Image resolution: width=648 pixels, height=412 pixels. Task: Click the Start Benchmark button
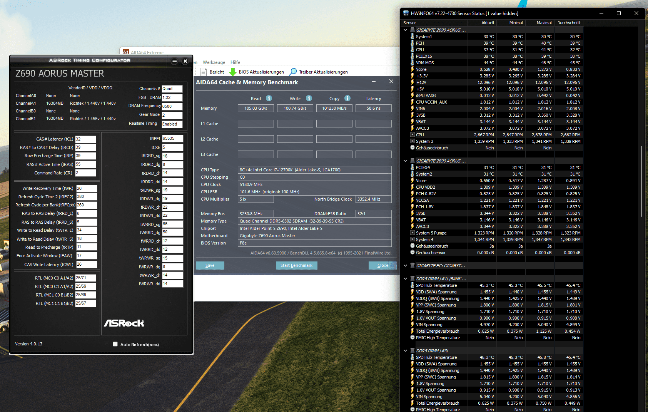296,265
